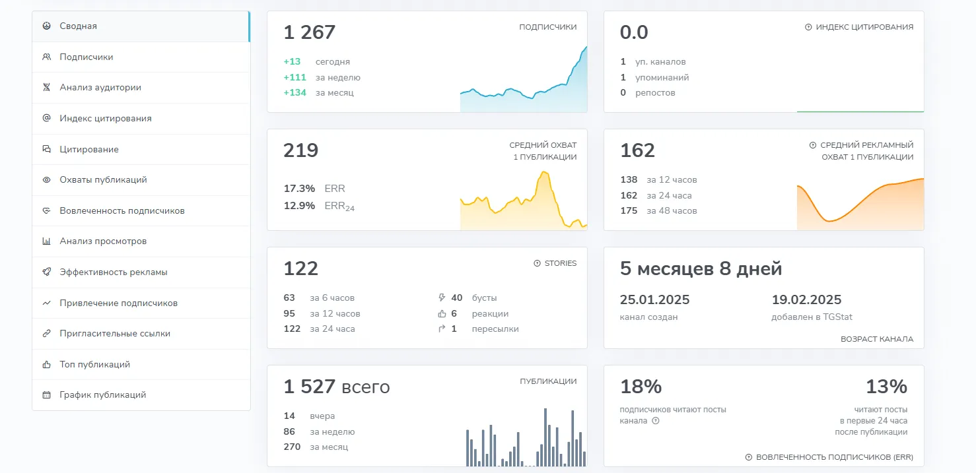Click the hourglass icon for Анализ аудитории
This screenshot has width=976, height=473.
pos(46,88)
